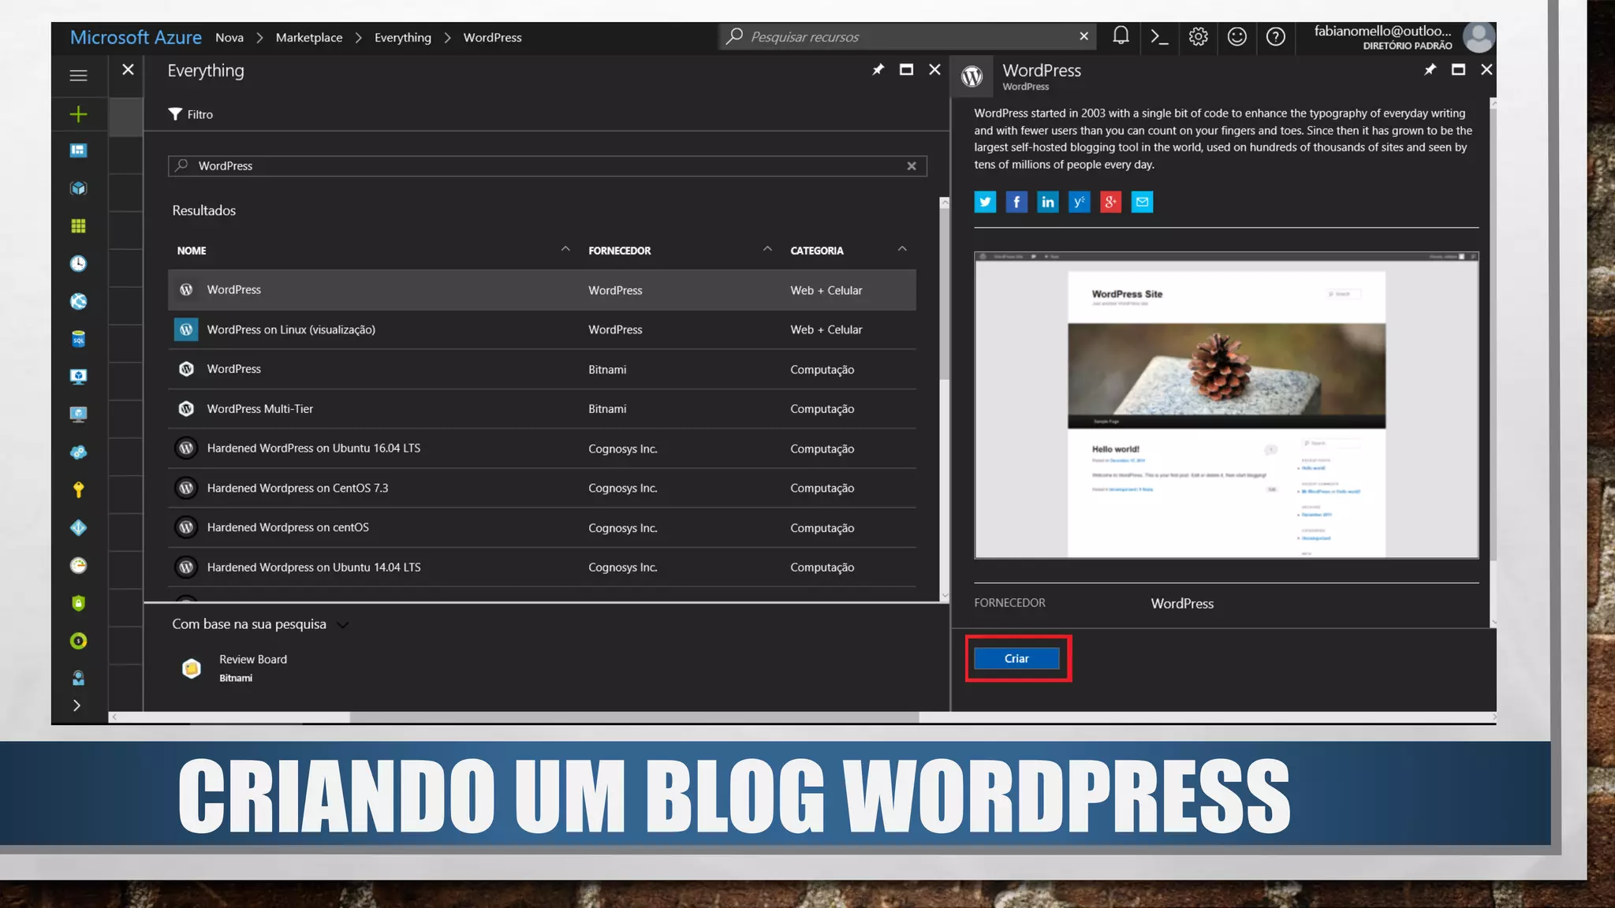The image size is (1615, 908).
Task: Open the Dashboard icon in the sidebar
Action: click(78, 151)
